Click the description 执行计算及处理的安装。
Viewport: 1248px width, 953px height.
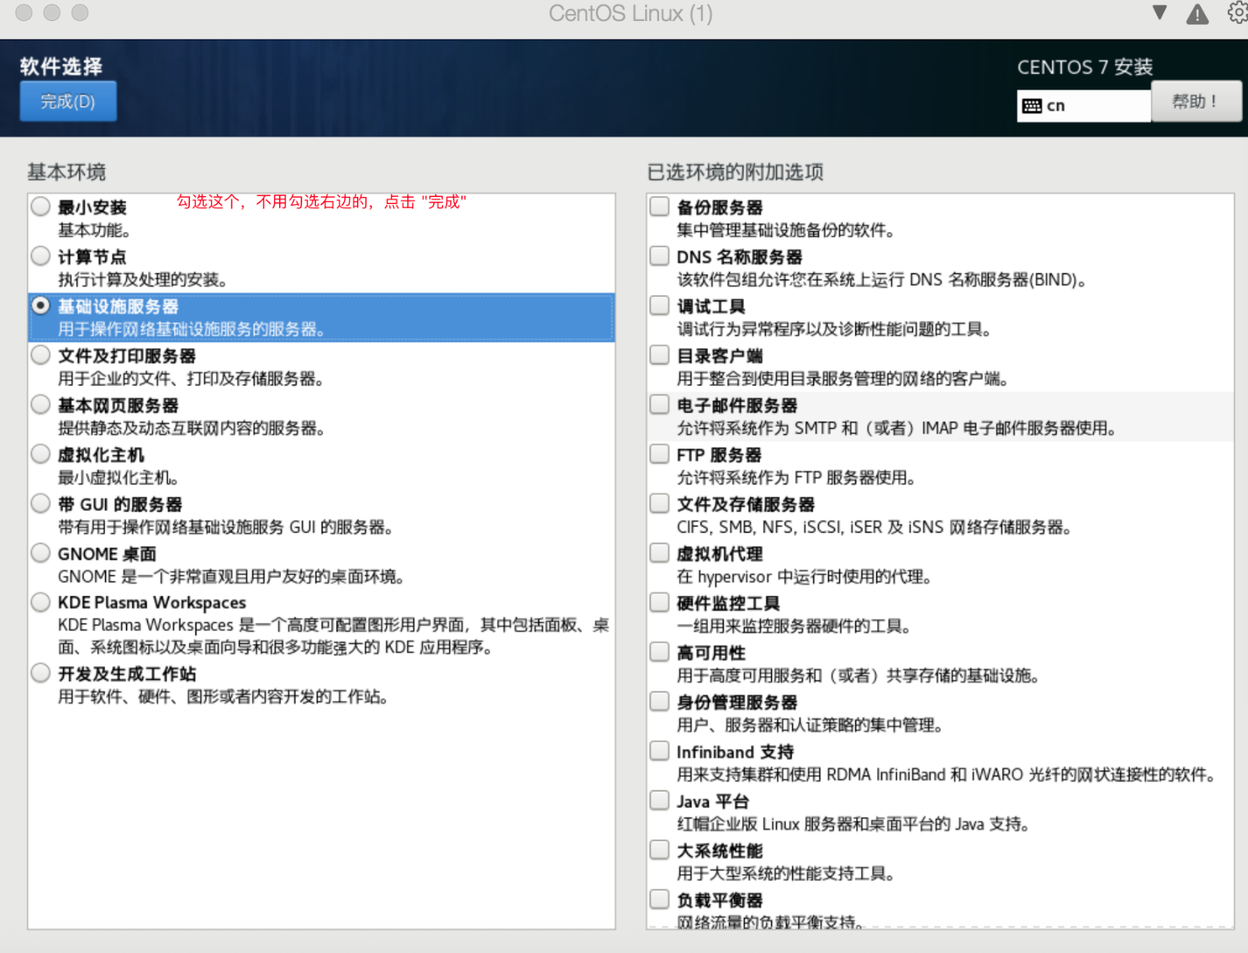(143, 280)
